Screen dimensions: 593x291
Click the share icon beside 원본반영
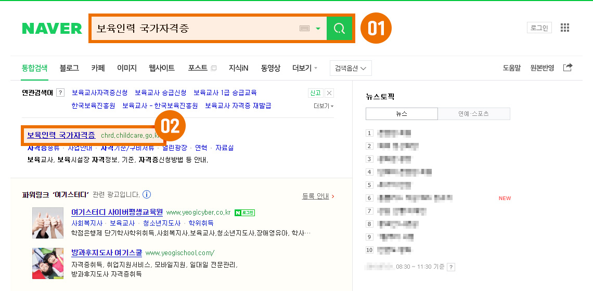[x=568, y=68]
